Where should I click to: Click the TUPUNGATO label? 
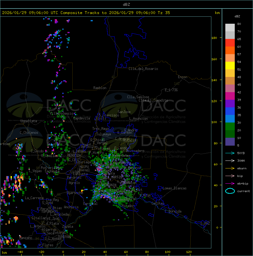click(49, 211)
